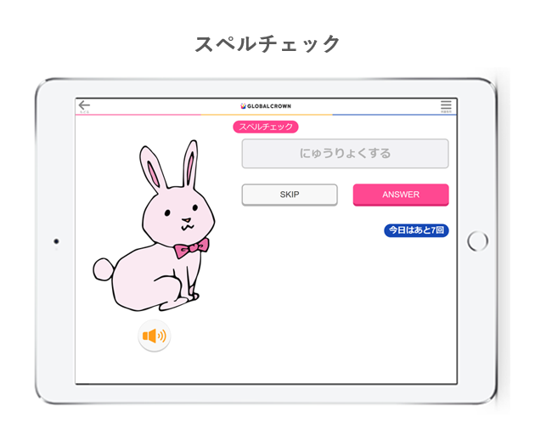The width and height of the screenshot is (535, 424).
Task: Click the rabbit's pink bow tie
Action: pyautogui.click(x=191, y=247)
